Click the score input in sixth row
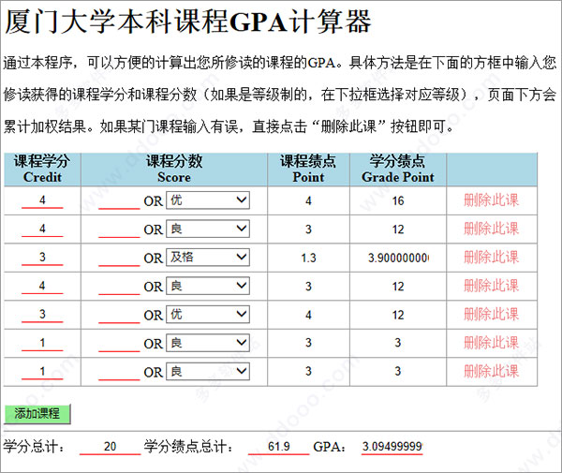 [119, 345]
